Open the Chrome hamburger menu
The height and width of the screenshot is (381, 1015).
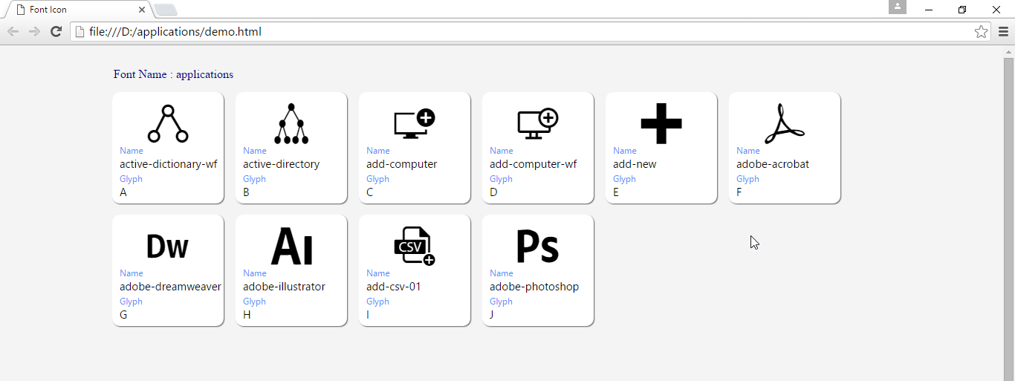pos(1003,31)
